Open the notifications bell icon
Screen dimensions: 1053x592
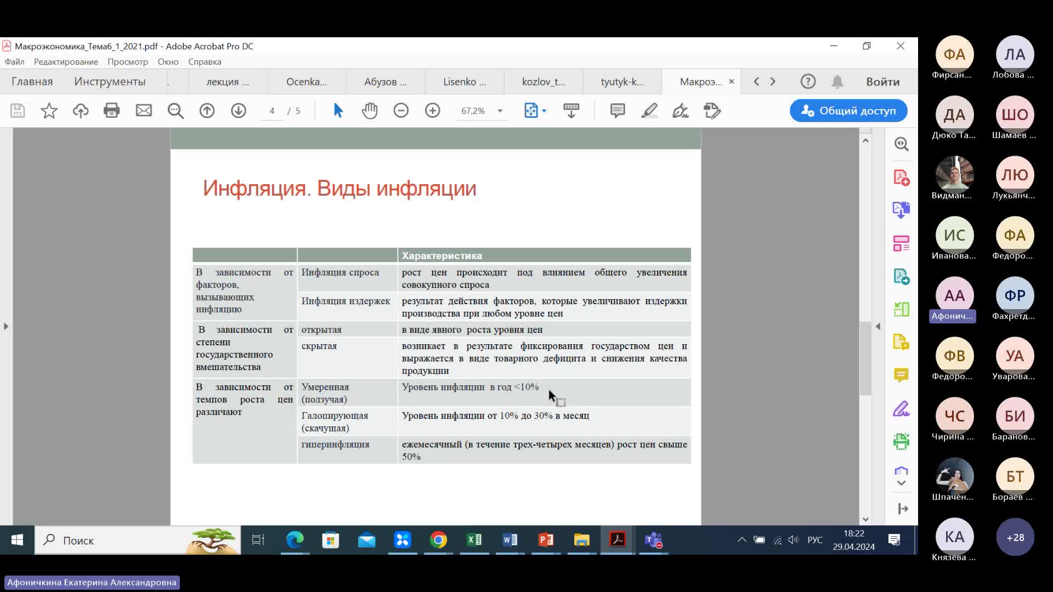[837, 82]
